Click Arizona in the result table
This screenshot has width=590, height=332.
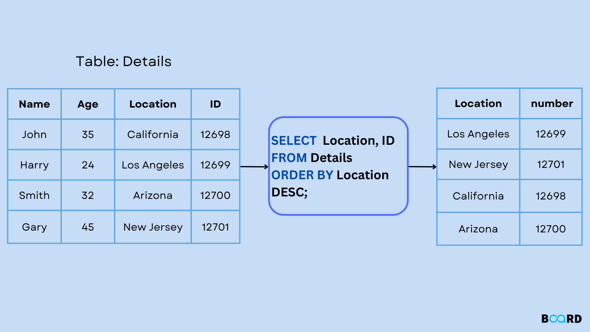(x=478, y=229)
